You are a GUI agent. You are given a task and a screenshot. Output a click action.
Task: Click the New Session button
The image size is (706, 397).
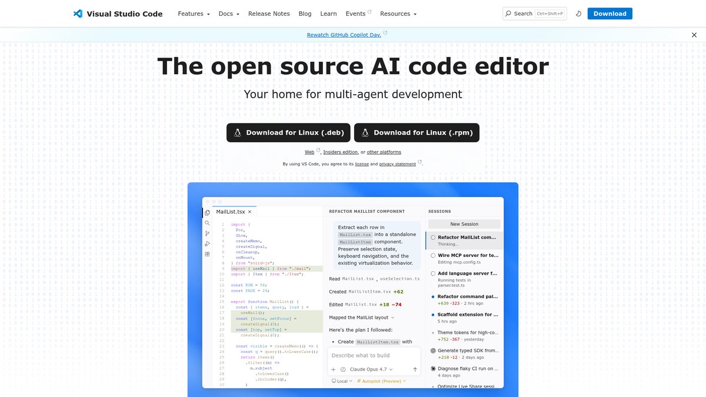pyautogui.click(x=464, y=224)
